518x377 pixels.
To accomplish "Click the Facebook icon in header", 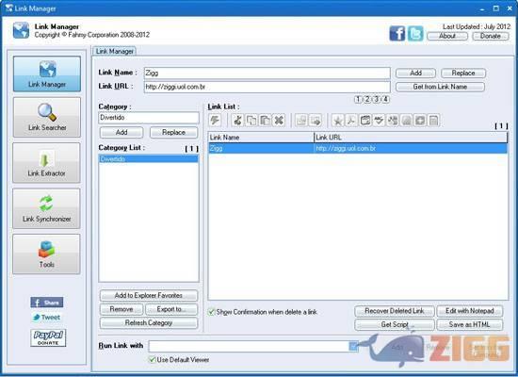I will [397, 33].
